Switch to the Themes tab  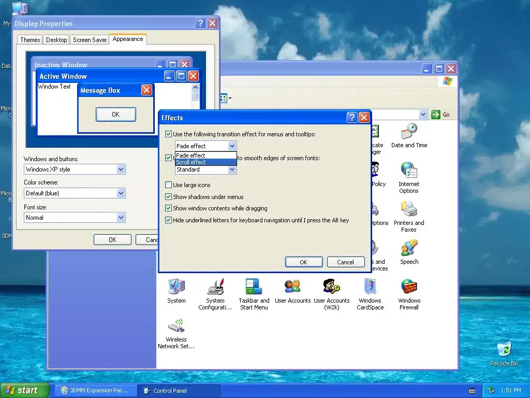point(30,40)
